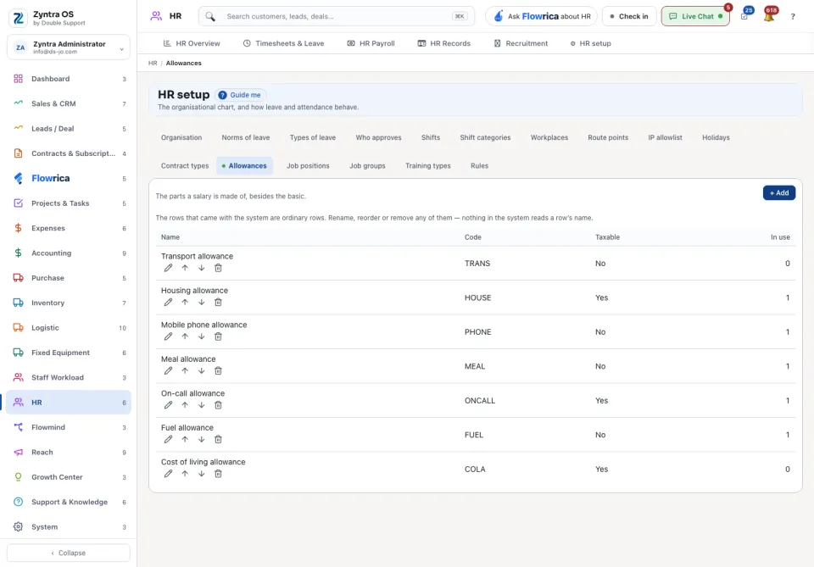This screenshot has width=814, height=567.
Task: Focus the search customers field
Action: (337, 16)
